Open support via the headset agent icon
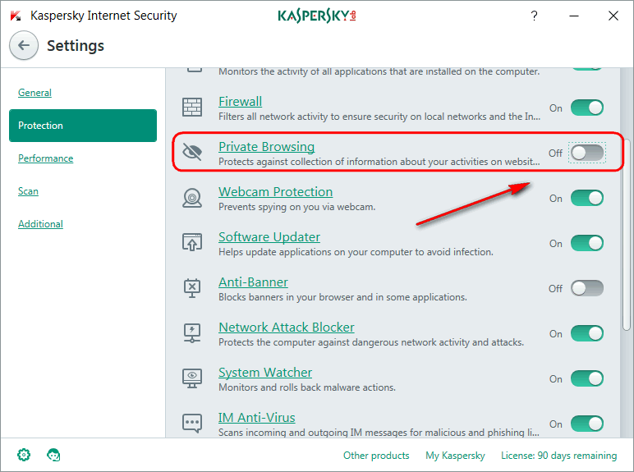The height and width of the screenshot is (472, 634). coord(53,455)
